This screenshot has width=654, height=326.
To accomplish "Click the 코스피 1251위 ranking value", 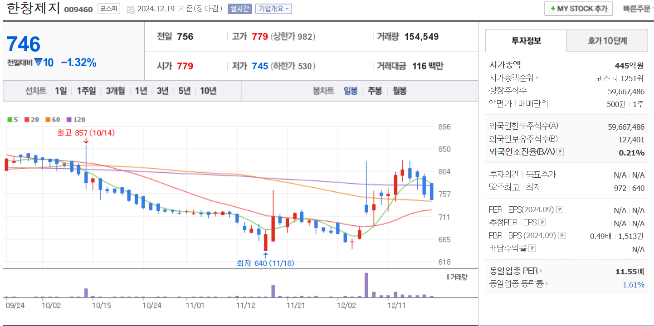I will tap(620, 78).
